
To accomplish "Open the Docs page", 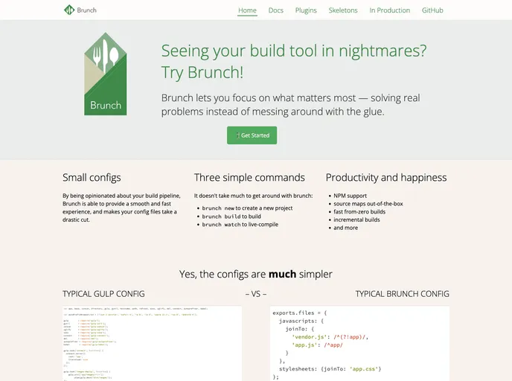I will pyautogui.click(x=276, y=10).
